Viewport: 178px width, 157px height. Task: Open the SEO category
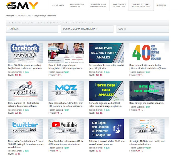pos(143,29)
